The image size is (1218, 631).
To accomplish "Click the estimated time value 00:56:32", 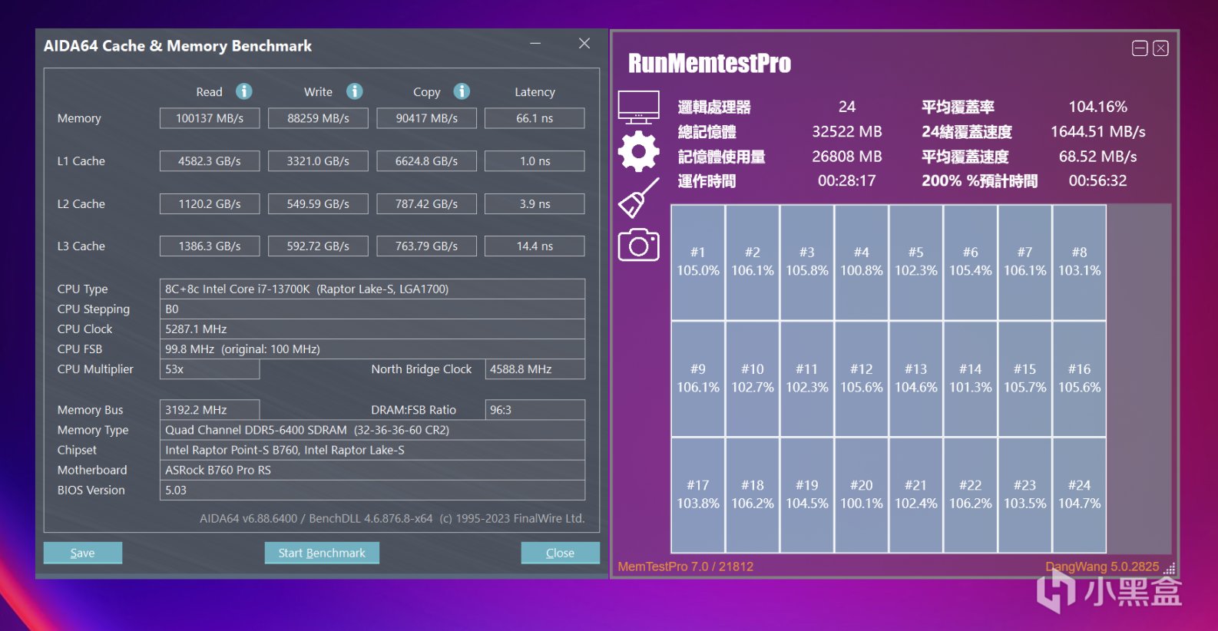I will click(x=1098, y=181).
